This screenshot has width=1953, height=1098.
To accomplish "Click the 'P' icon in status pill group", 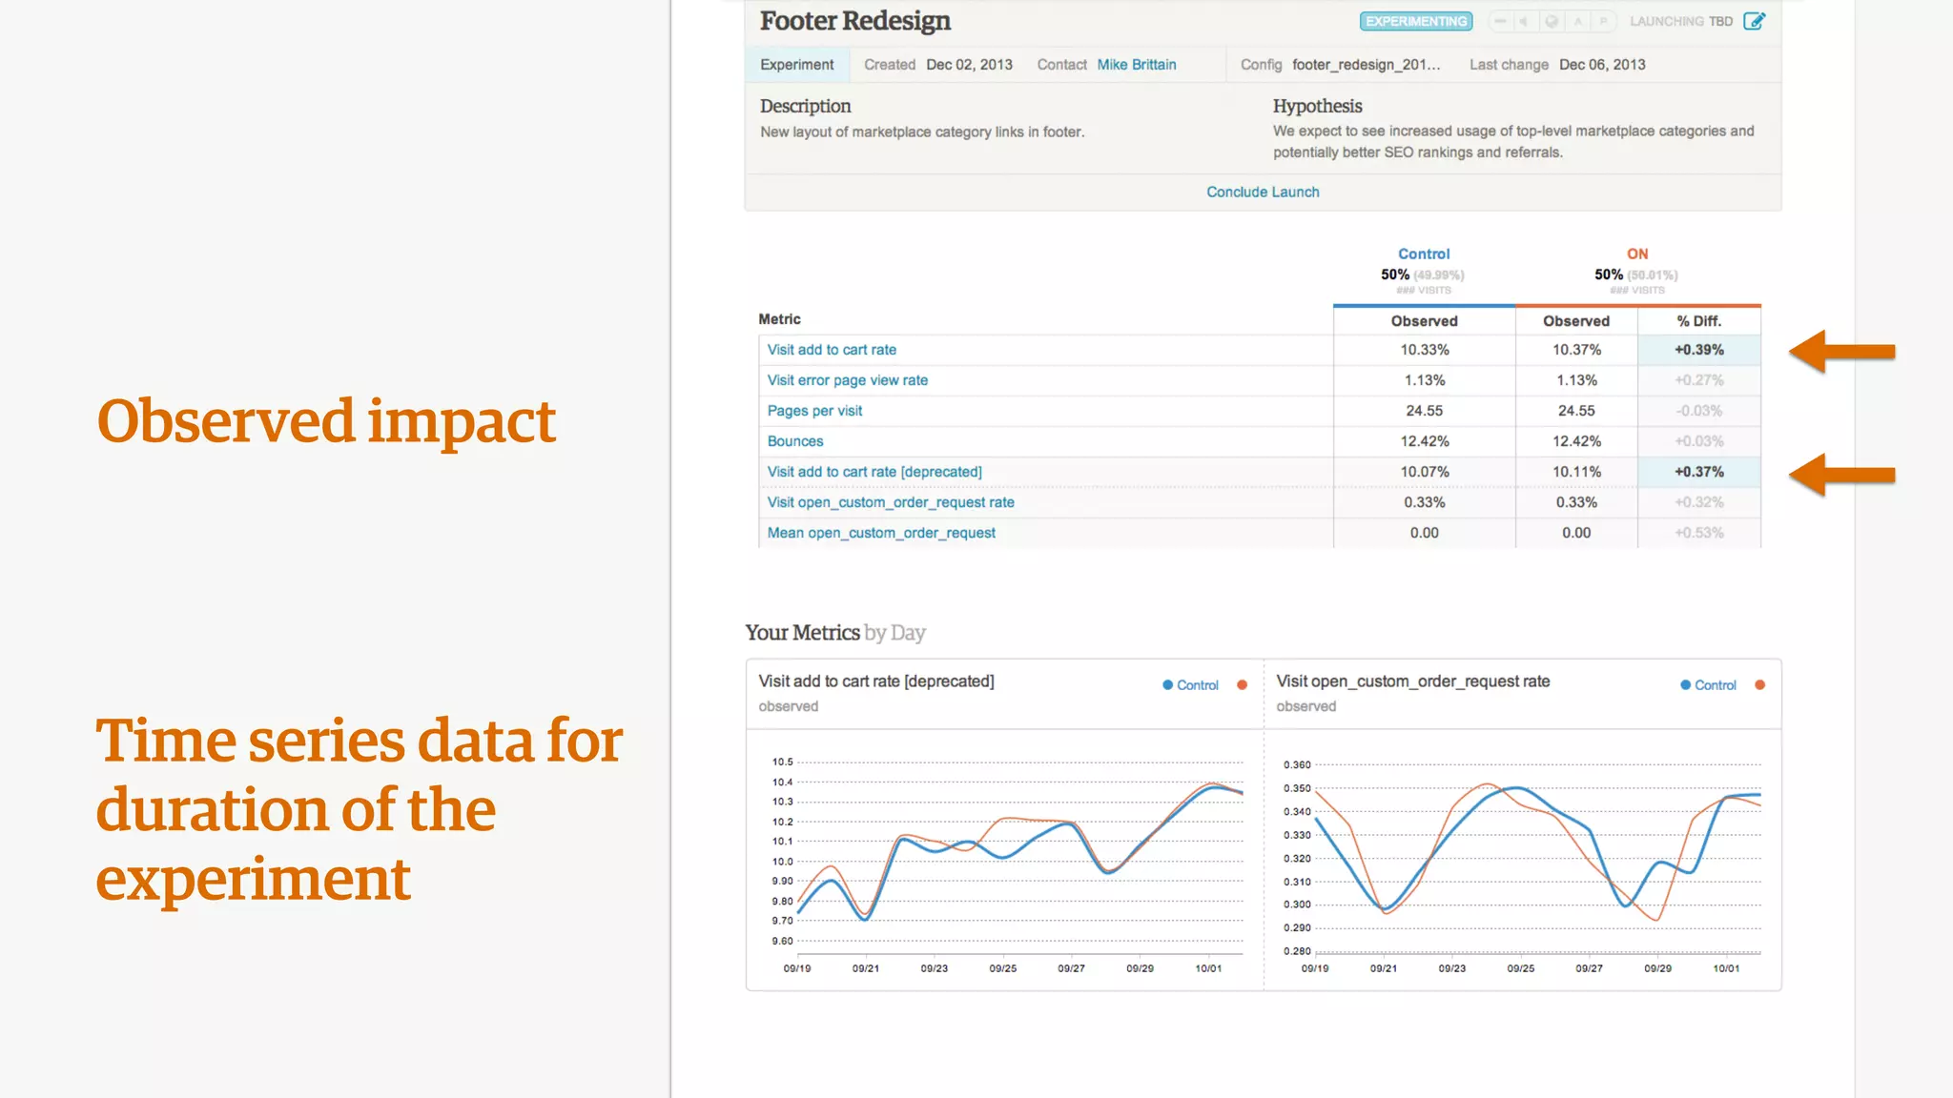I will tap(1603, 21).
